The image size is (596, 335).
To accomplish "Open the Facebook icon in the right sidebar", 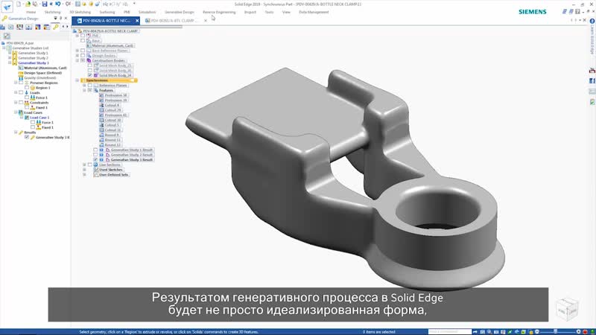I will [592, 81].
